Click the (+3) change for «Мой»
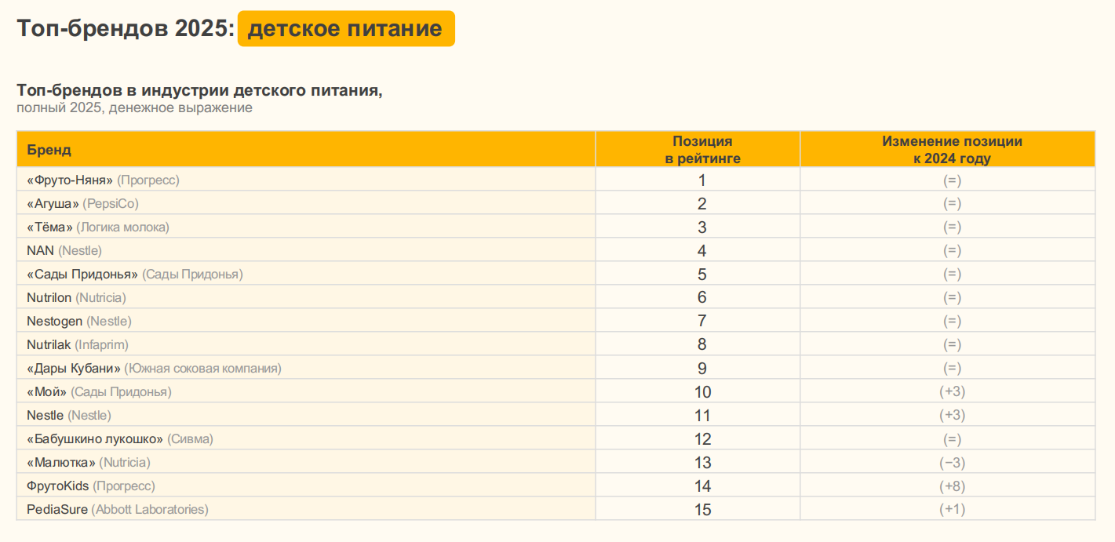 click(952, 391)
